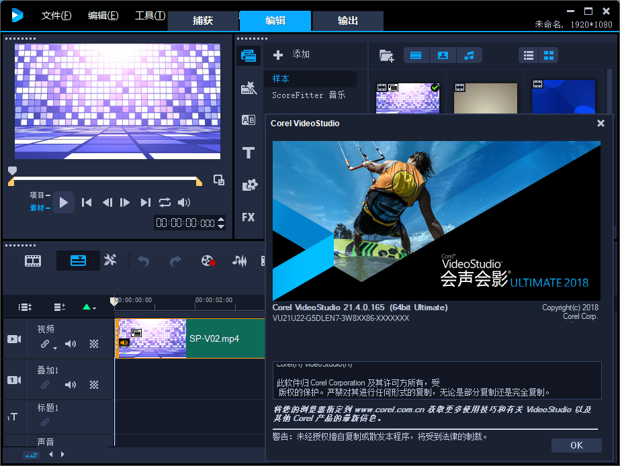Click the 添加 add folder button
The image size is (620, 466).
(292, 54)
